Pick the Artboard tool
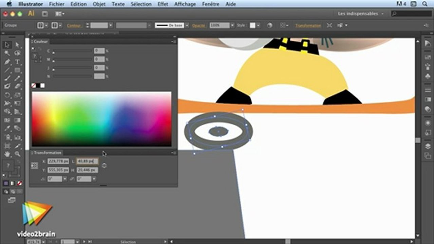The height and width of the screenshot is (244, 434). [7, 146]
